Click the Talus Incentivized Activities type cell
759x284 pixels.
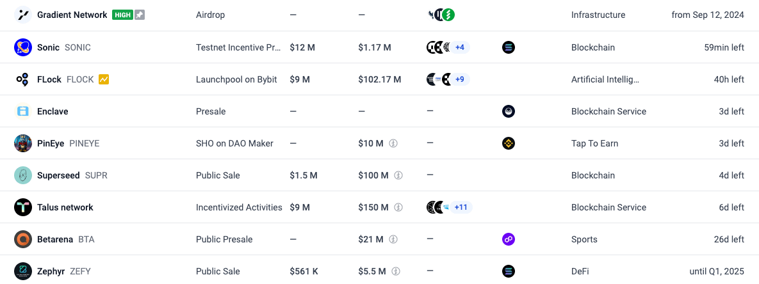[x=239, y=207]
